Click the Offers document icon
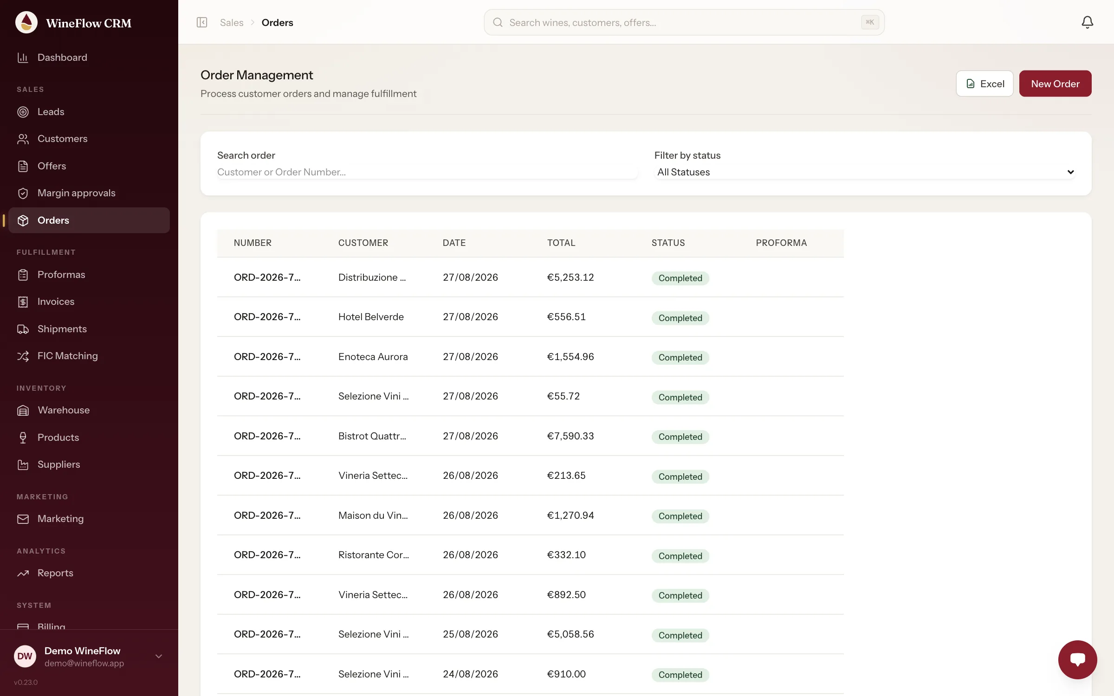The width and height of the screenshot is (1114, 696). [x=23, y=166]
